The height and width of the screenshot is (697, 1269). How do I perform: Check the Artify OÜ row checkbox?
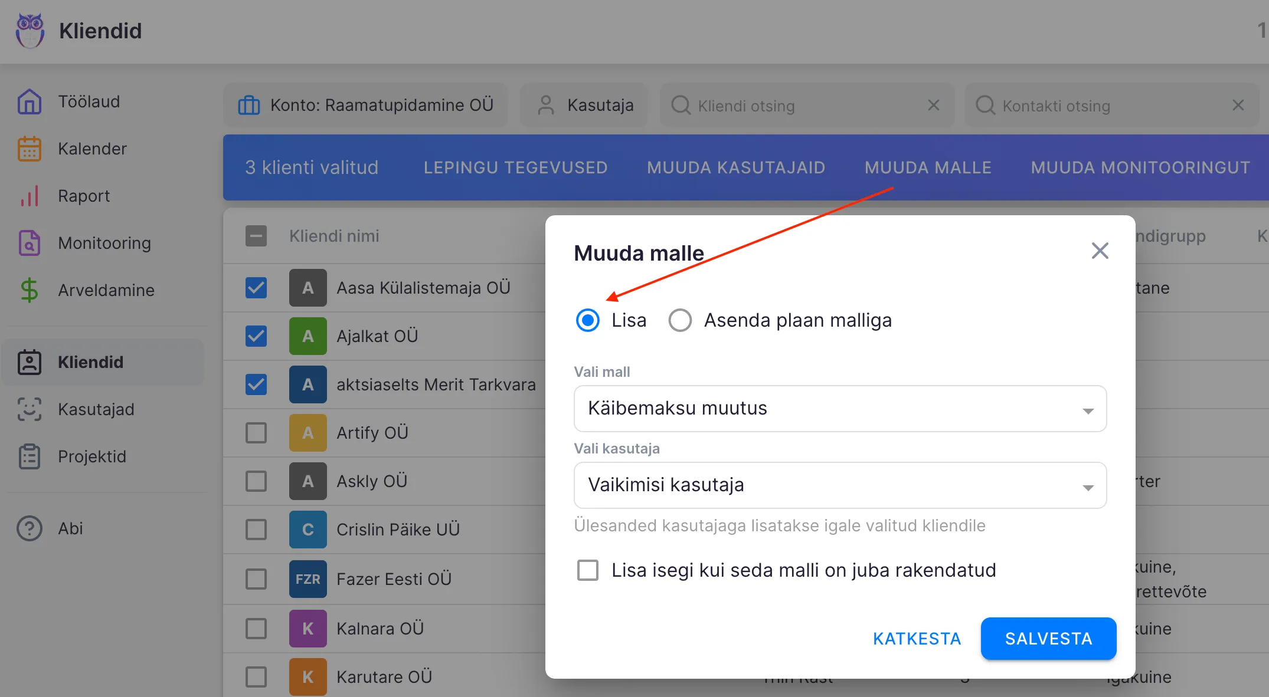click(256, 433)
